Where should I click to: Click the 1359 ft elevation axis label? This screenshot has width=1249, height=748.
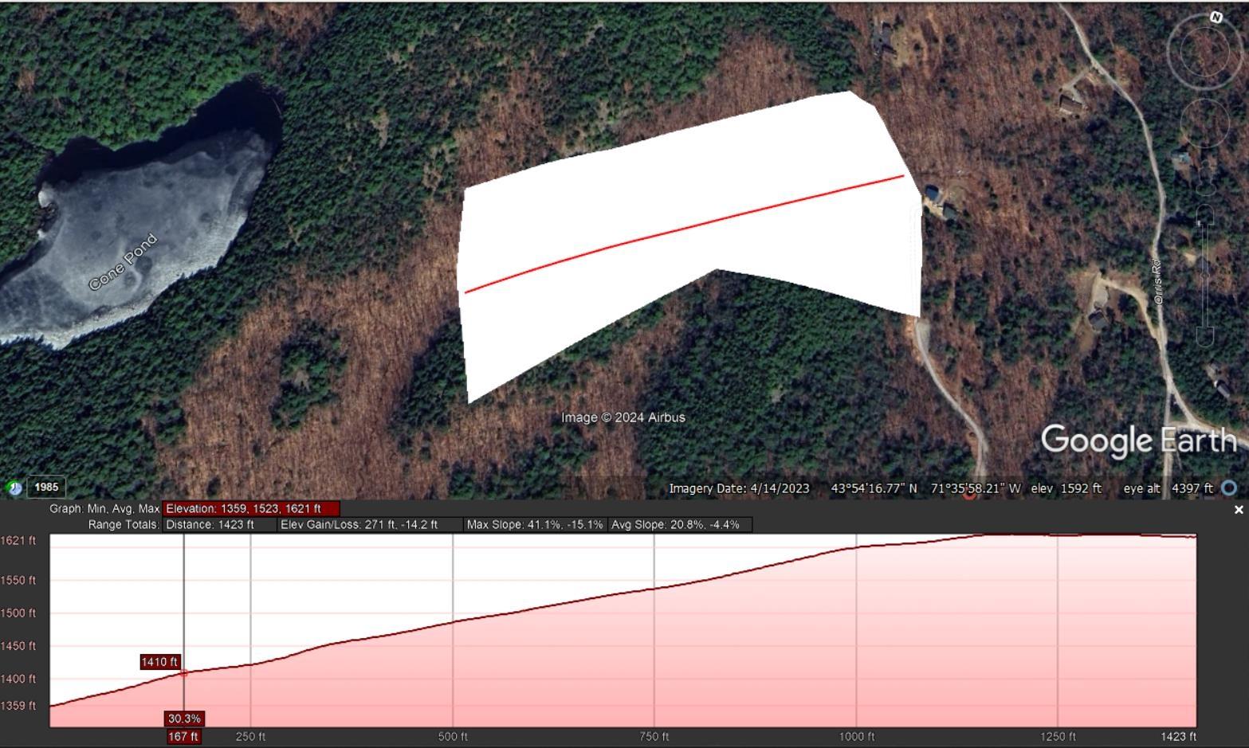pos(18,706)
